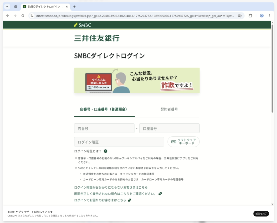Open the Chrome profile avatar icon

coord(262,16)
